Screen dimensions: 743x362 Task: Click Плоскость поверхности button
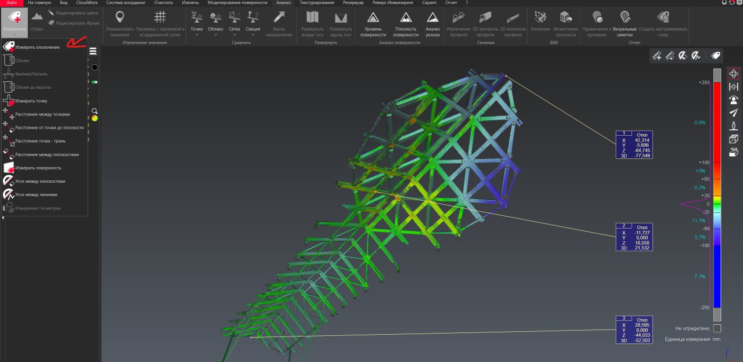click(x=406, y=23)
